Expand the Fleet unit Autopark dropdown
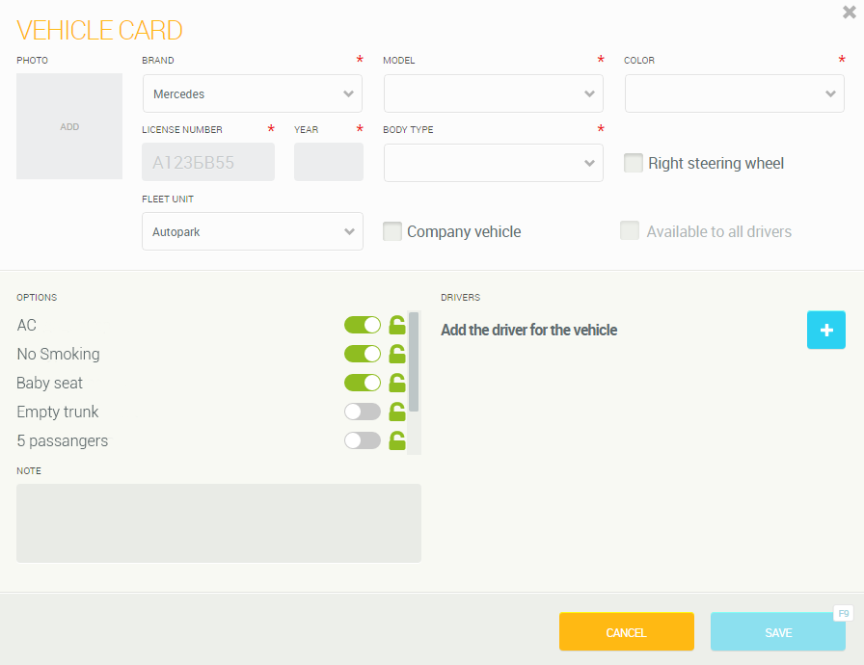The image size is (864, 665). click(x=252, y=232)
